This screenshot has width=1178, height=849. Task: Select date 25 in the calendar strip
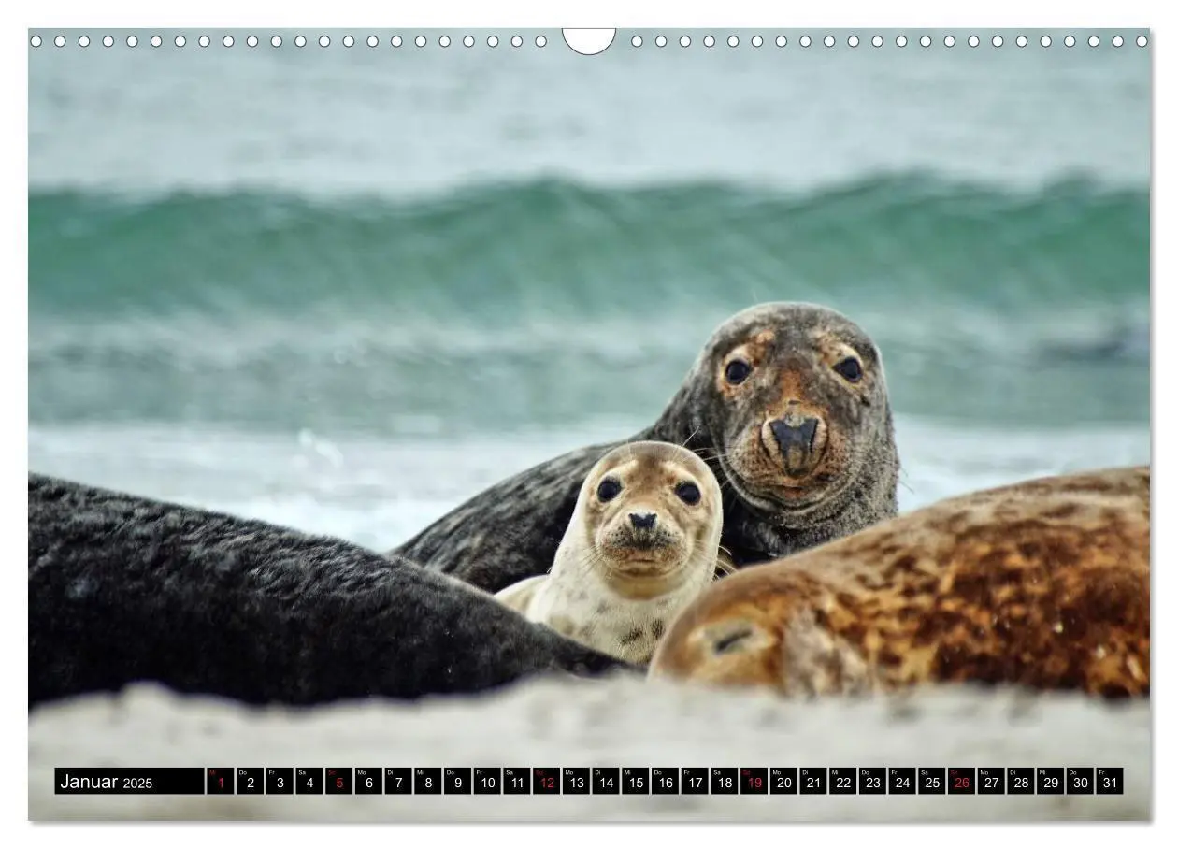coord(931,782)
